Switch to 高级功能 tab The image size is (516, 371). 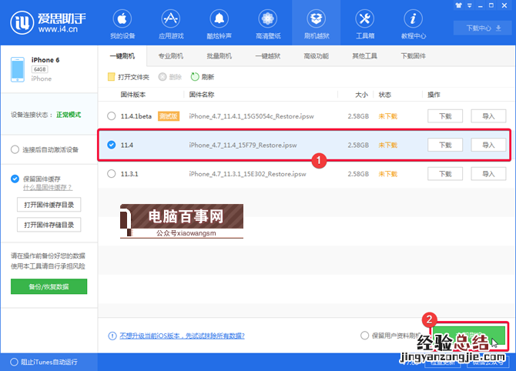(317, 56)
